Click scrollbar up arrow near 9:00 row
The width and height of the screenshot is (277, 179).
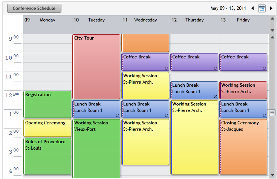point(272,37)
